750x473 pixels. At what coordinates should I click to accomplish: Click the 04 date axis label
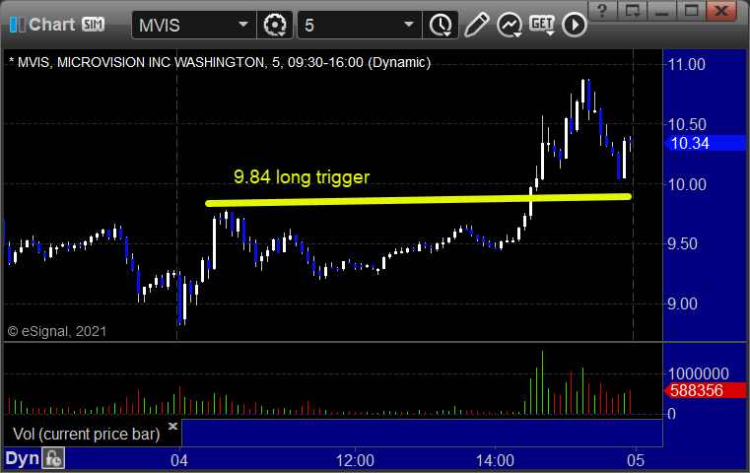tap(179, 460)
